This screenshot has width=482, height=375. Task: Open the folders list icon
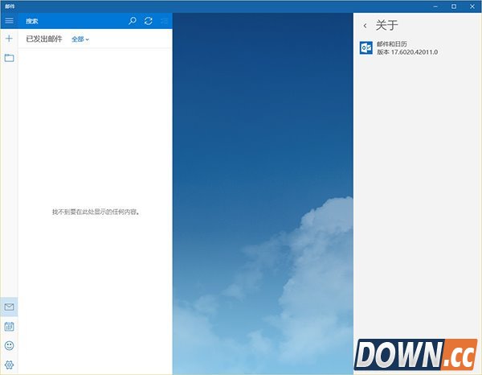(x=9, y=58)
